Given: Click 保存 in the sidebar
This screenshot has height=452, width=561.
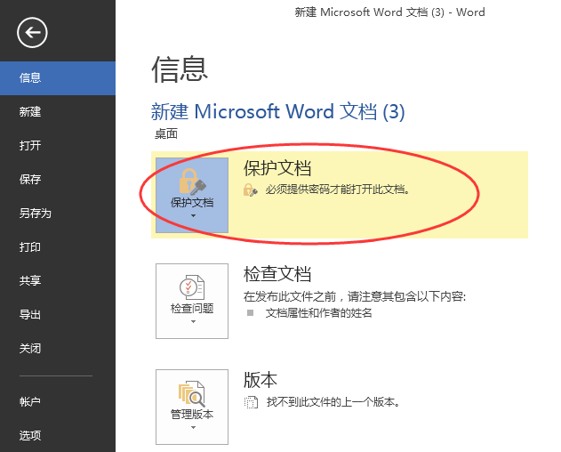Looking at the screenshot, I should (58, 179).
